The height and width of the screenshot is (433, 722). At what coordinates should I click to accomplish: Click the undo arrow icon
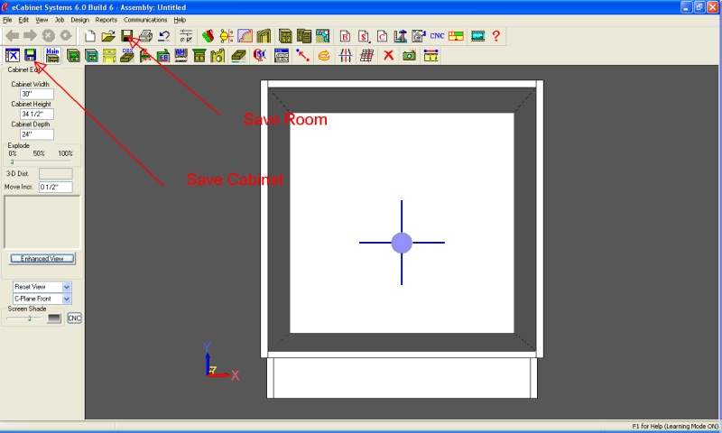[x=163, y=36]
